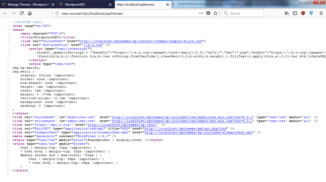Open wlwmanifest.xml link
The height and width of the screenshot is (182, 326).
[x=199, y=132]
